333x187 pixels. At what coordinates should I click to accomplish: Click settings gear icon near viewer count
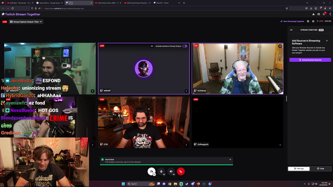click(313, 21)
